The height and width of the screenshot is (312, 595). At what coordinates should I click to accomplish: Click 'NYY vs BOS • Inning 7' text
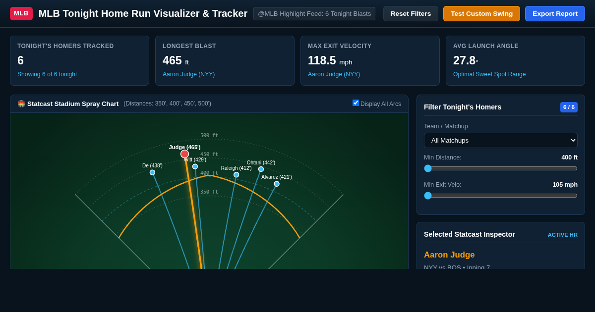coord(457,267)
